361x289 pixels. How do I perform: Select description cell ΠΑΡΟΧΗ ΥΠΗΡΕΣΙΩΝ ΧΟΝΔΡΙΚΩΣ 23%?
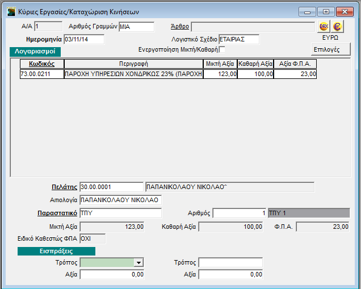pos(133,74)
